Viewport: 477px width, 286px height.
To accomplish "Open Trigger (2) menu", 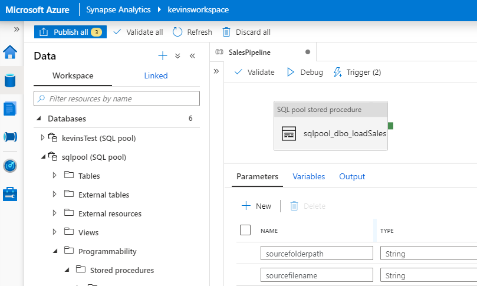I will tap(357, 72).
